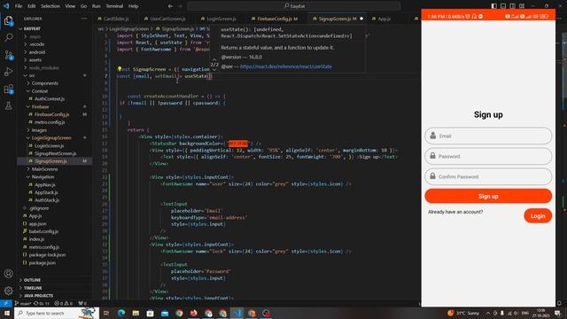Toggle secondary sidebar layout icon
Screen dimensions: 567x319
click(x=512, y=6)
